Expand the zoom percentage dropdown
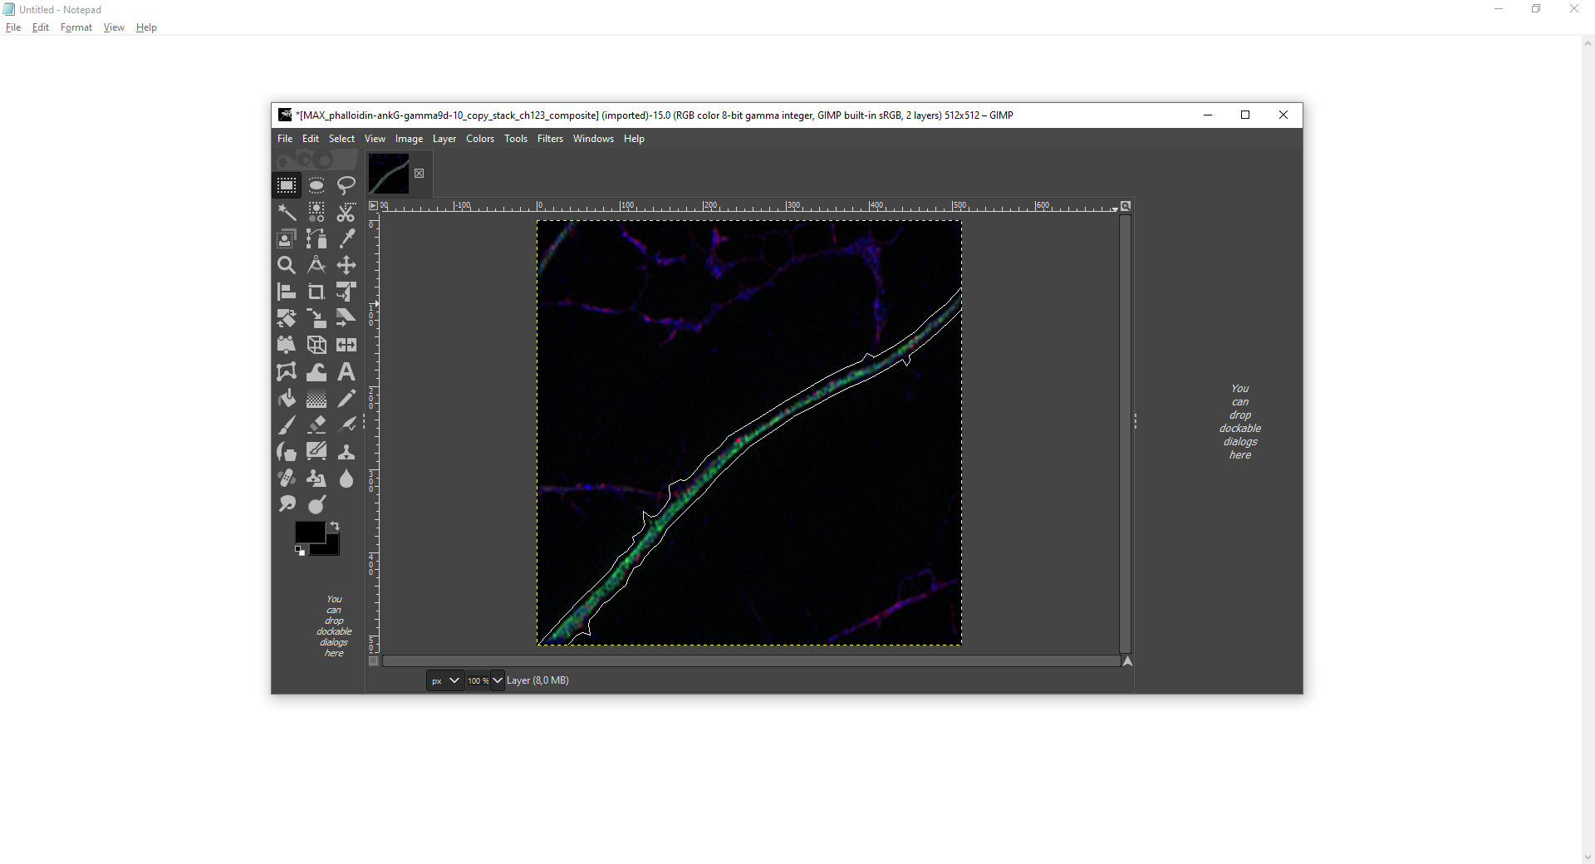This screenshot has width=1595, height=864. tap(497, 680)
